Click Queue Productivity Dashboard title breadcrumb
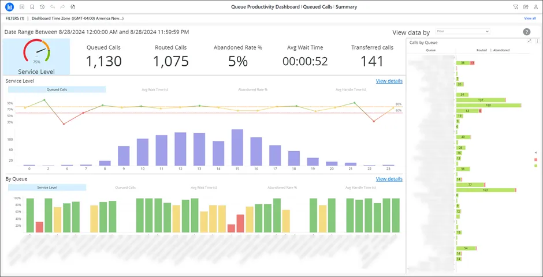543x277 pixels. click(265, 7)
